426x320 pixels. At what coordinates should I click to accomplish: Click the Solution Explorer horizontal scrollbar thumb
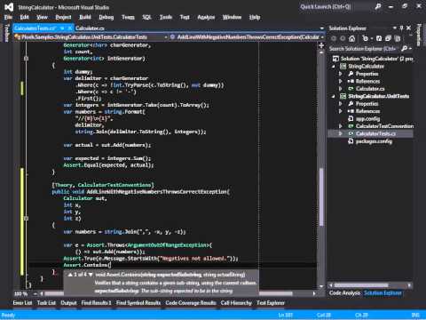361,285
